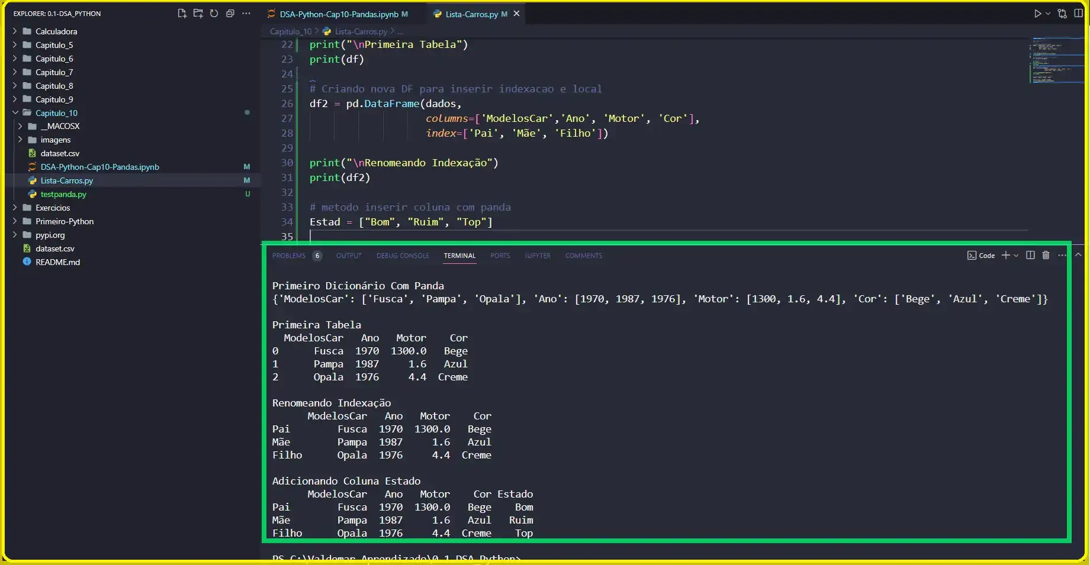Viewport: 1090px width, 565px height.
Task: Kill terminal with the trash icon
Action: (x=1046, y=255)
